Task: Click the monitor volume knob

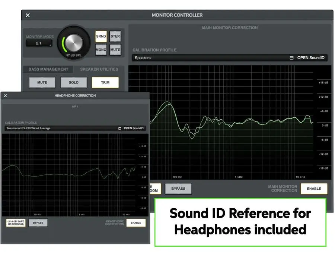Action: 74,43
